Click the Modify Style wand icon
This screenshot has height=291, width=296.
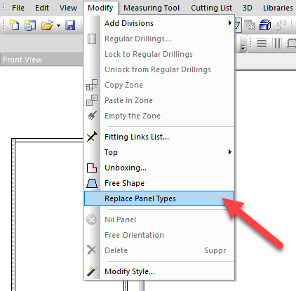pos(92,271)
